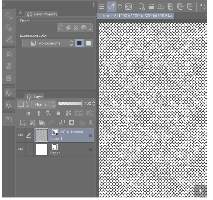Open the Layer Property sidebar icon
This screenshot has height=200, width=213.
point(9,93)
